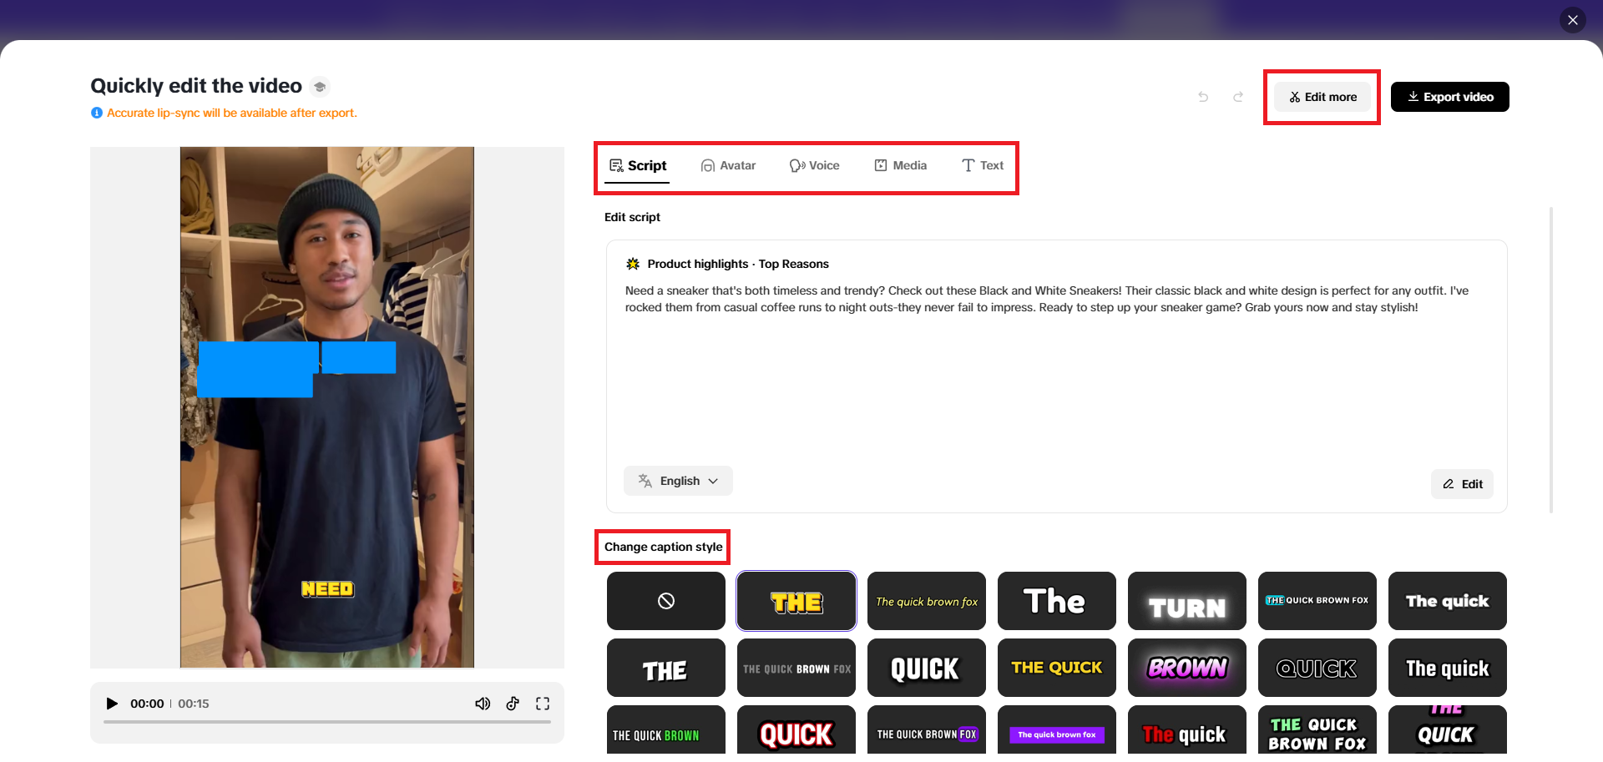Choose the yellow 'THE' caption style

(x=796, y=601)
